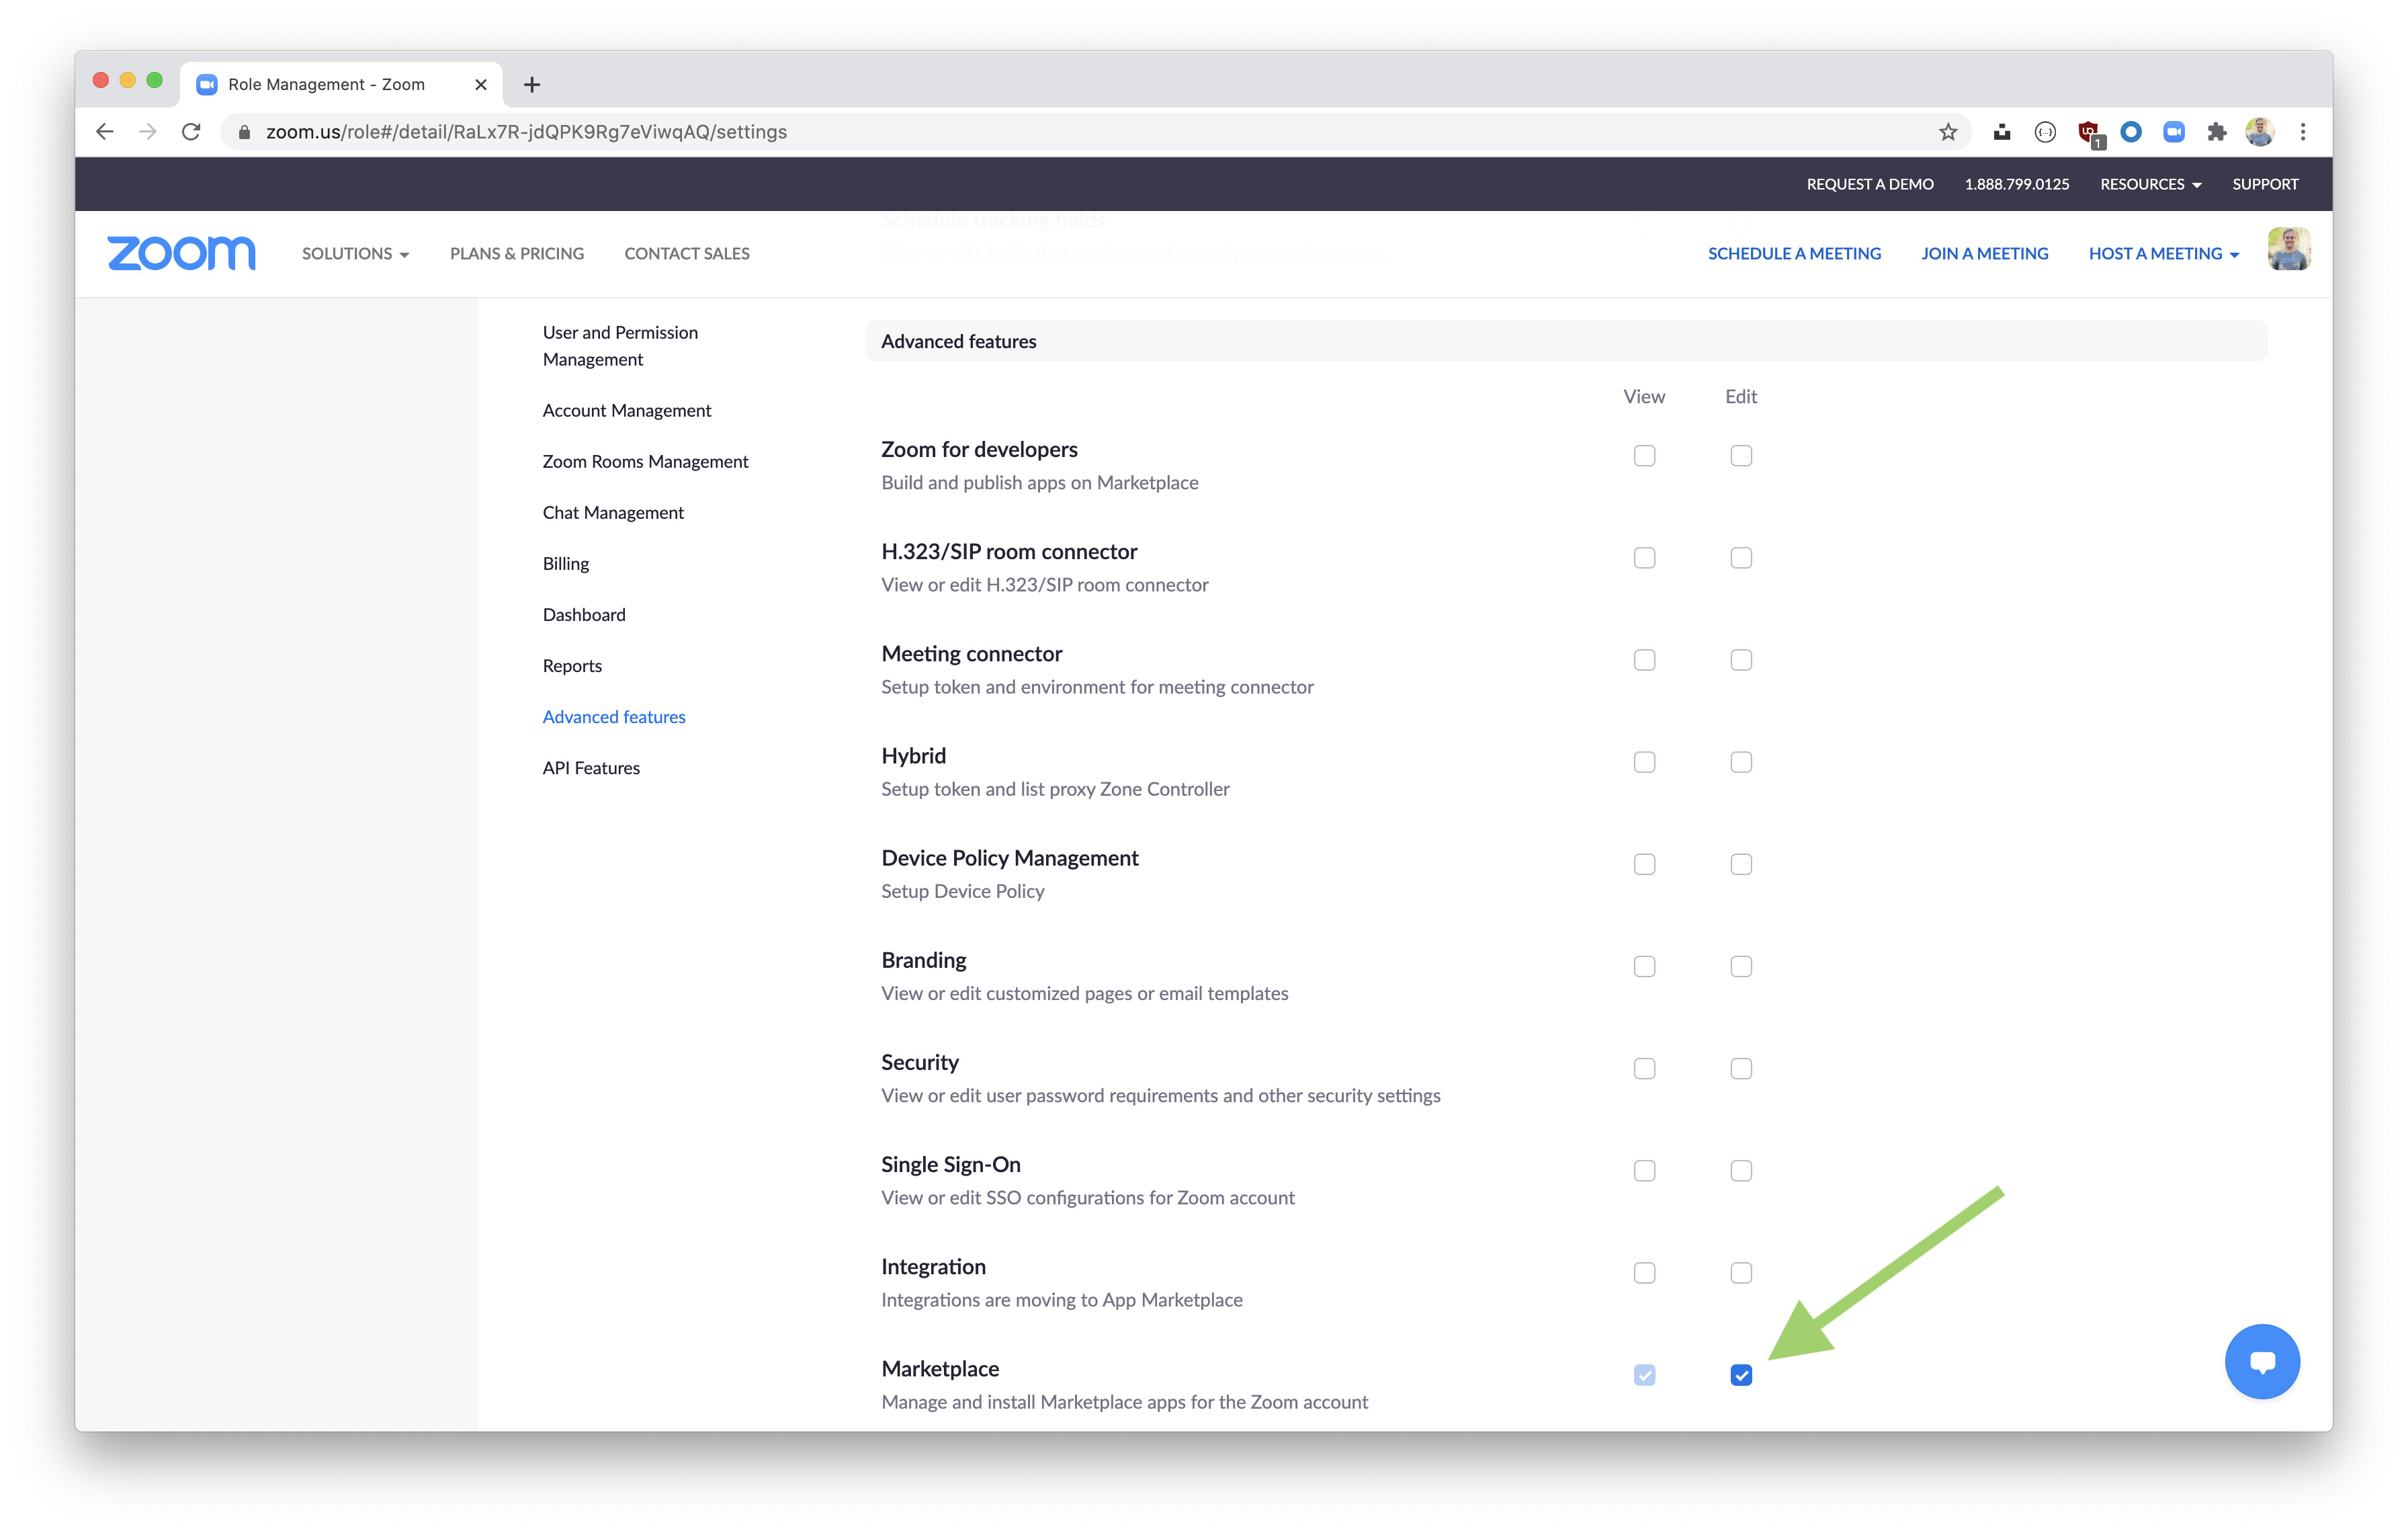Open the browser extensions puzzle menu
This screenshot has width=2408, height=1531.
pyautogui.click(x=2216, y=132)
